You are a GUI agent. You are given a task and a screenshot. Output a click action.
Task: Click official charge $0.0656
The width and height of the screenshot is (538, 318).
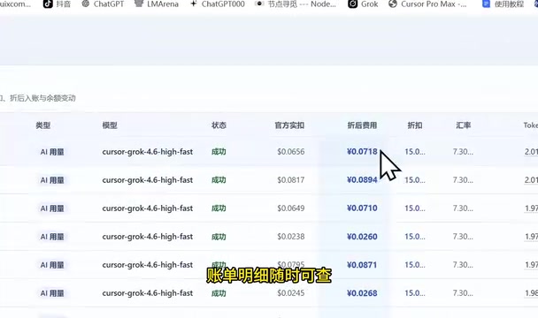tap(291, 151)
